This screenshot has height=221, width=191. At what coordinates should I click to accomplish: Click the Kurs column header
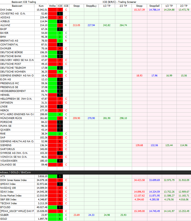tap(41, 6)
